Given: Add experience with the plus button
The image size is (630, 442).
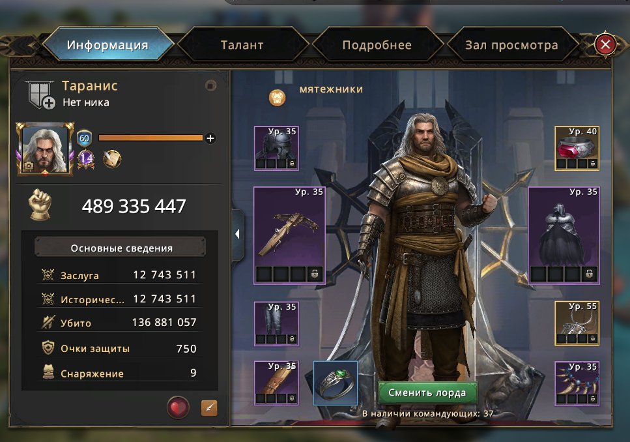Looking at the screenshot, I should point(210,138).
